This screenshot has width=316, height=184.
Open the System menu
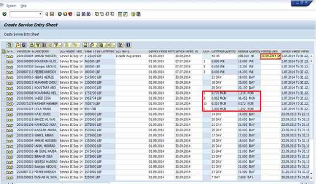tap(11, 6)
